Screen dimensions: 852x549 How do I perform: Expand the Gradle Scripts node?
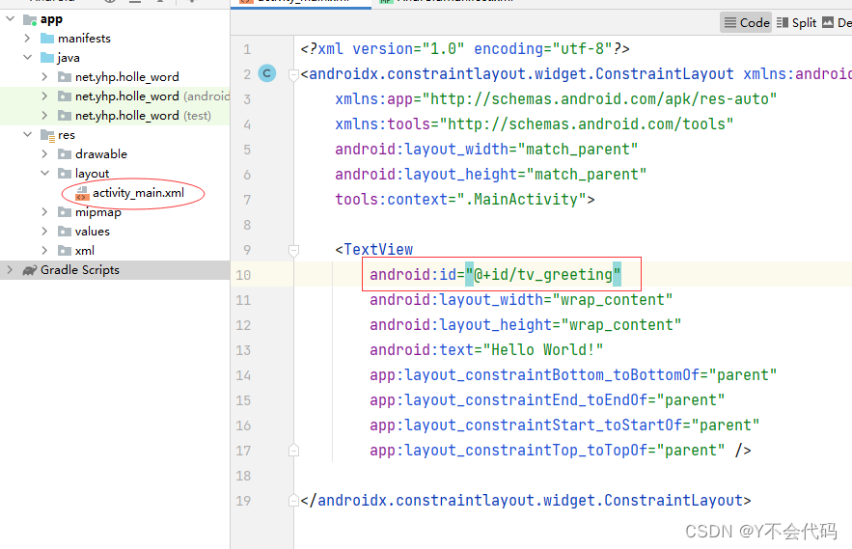10,269
